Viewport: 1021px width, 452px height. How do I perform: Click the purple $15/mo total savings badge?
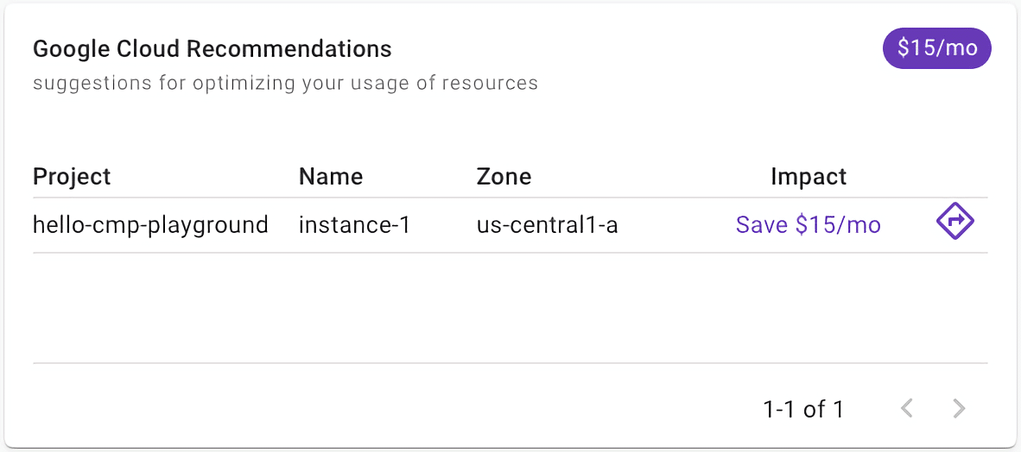pos(936,48)
